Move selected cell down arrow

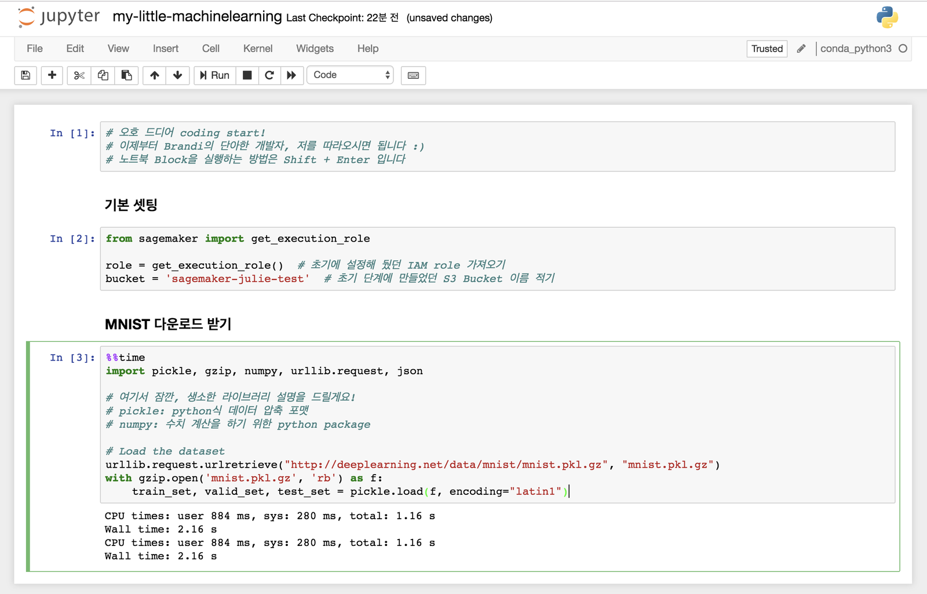pos(178,75)
